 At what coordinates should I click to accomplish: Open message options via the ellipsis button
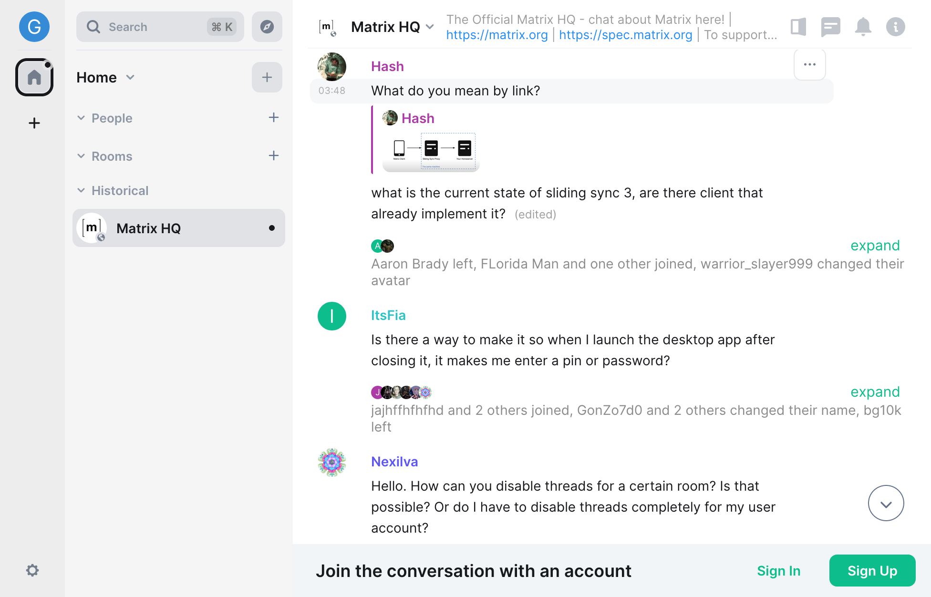pyautogui.click(x=809, y=64)
